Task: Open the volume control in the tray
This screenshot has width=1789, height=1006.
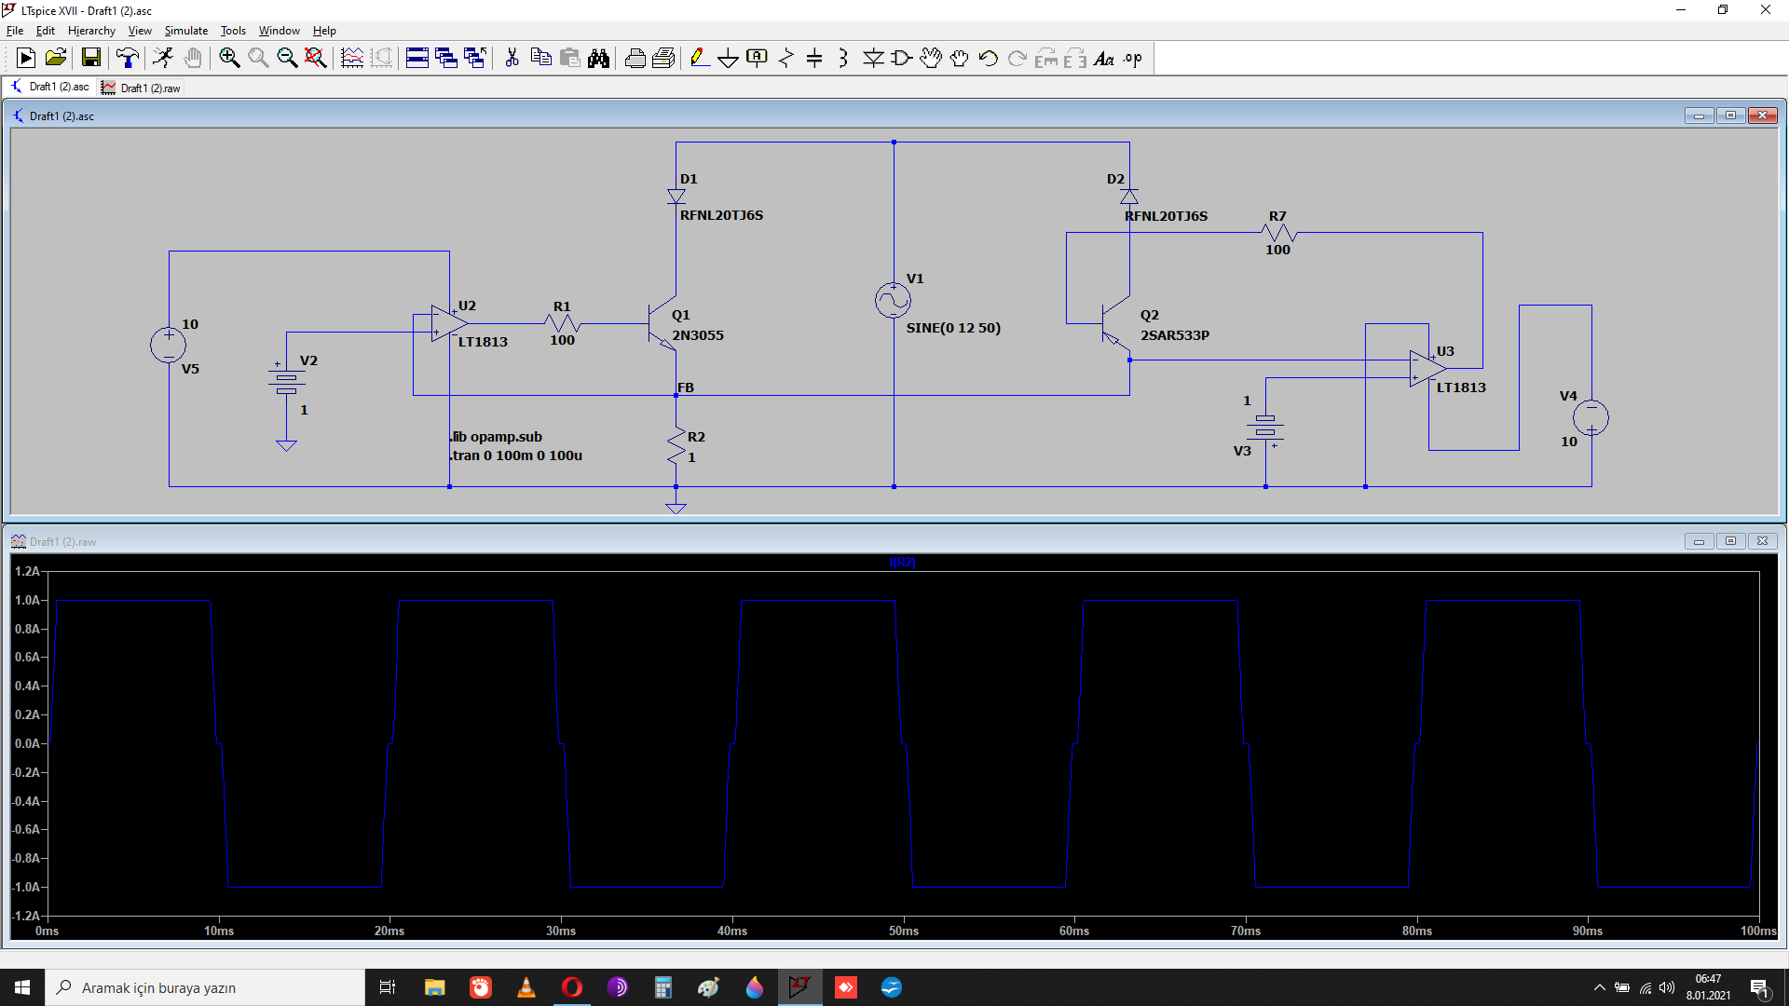Action: [x=1667, y=987]
